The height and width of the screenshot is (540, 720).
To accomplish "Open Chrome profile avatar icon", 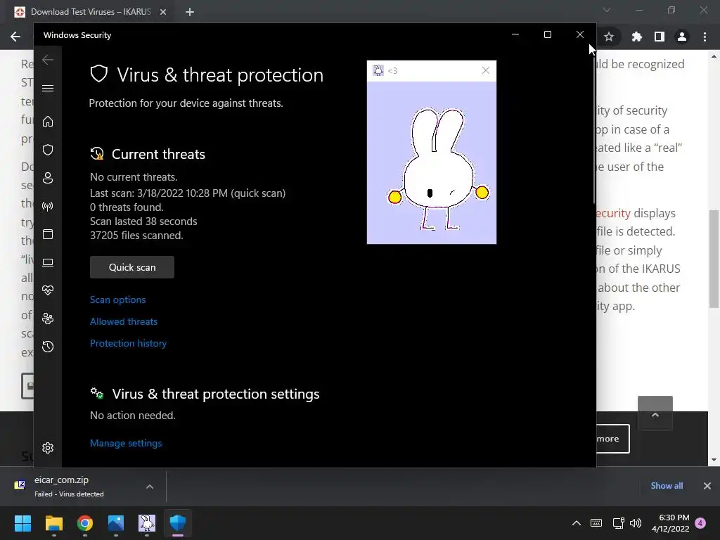I will (x=682, y=37).
